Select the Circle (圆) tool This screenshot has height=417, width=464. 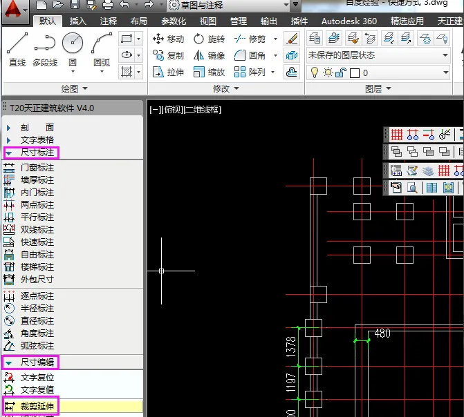pos(73,50)
